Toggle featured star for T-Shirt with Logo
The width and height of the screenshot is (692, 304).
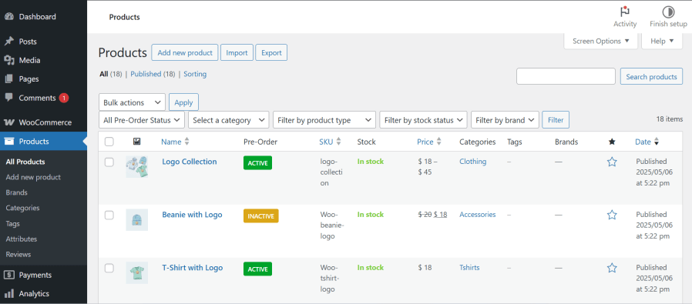click(612, 268)
